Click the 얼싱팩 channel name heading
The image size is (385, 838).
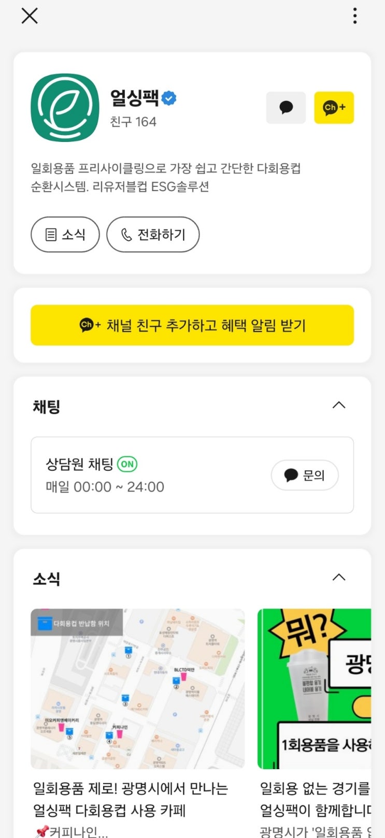click(x=134, y=97)
